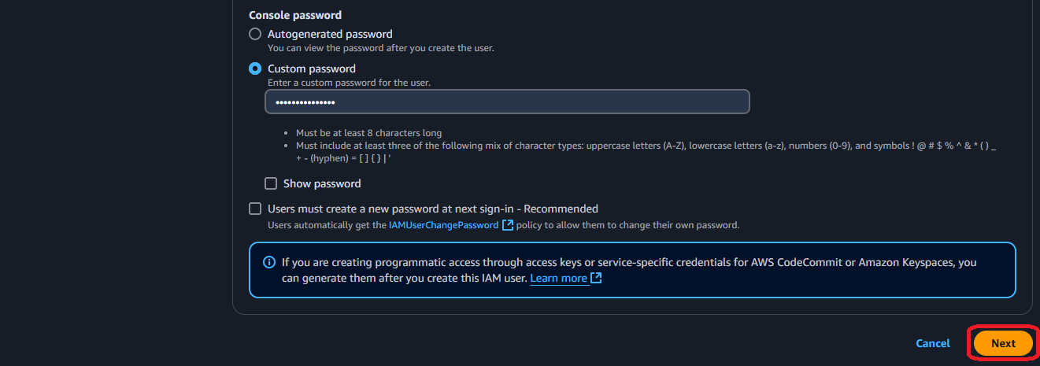Click the 'Show password' label text
Screen dimensions: 1040x366
tap(322, 183)
